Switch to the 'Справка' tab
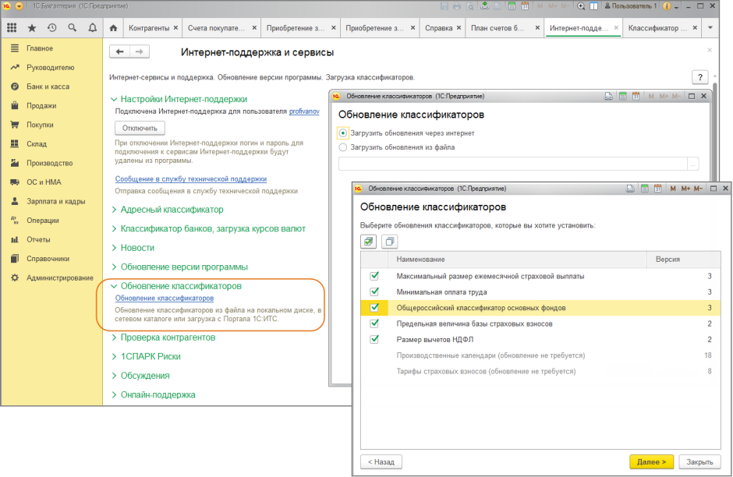Screen dimensions: 733x477 438,28
